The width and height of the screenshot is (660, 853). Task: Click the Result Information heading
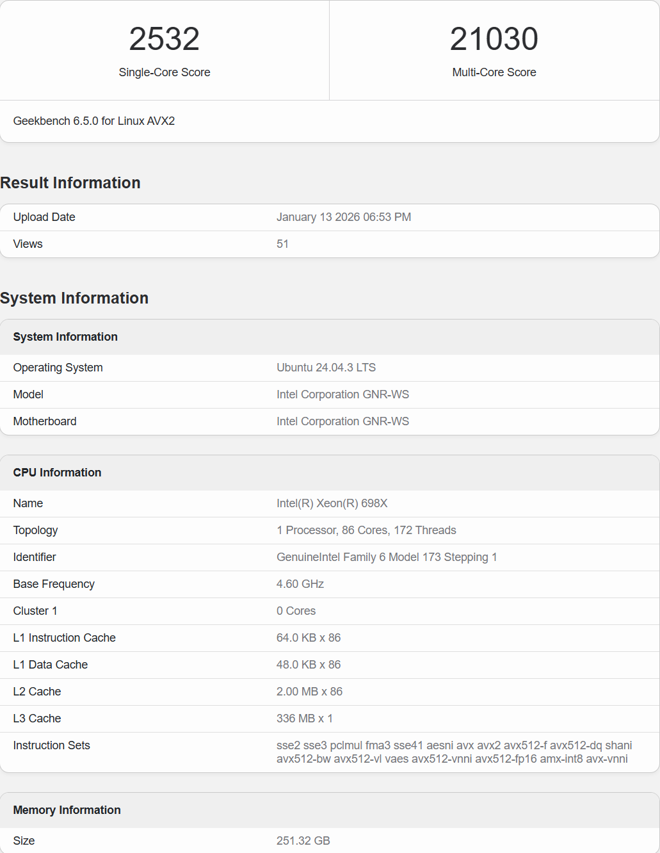click(70, 183)
